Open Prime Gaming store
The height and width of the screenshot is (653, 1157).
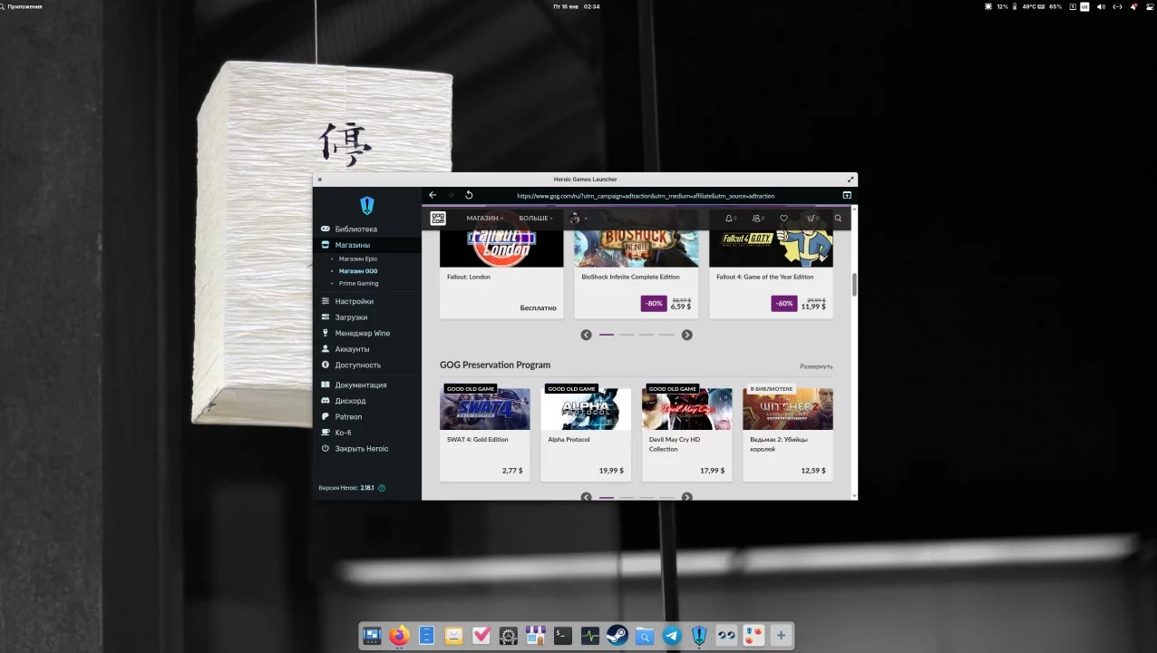pos(359,283)
